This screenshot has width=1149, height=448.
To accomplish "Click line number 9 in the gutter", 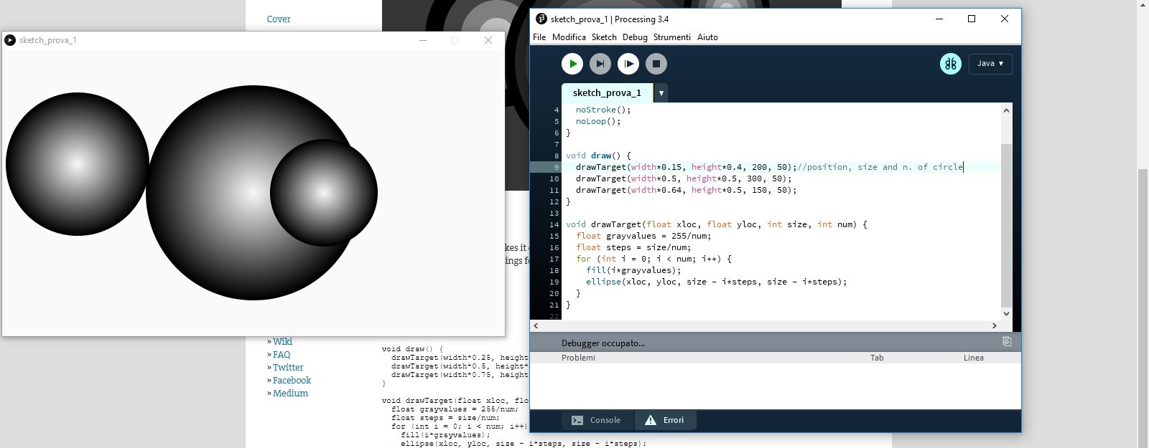I will coord(556,167).
